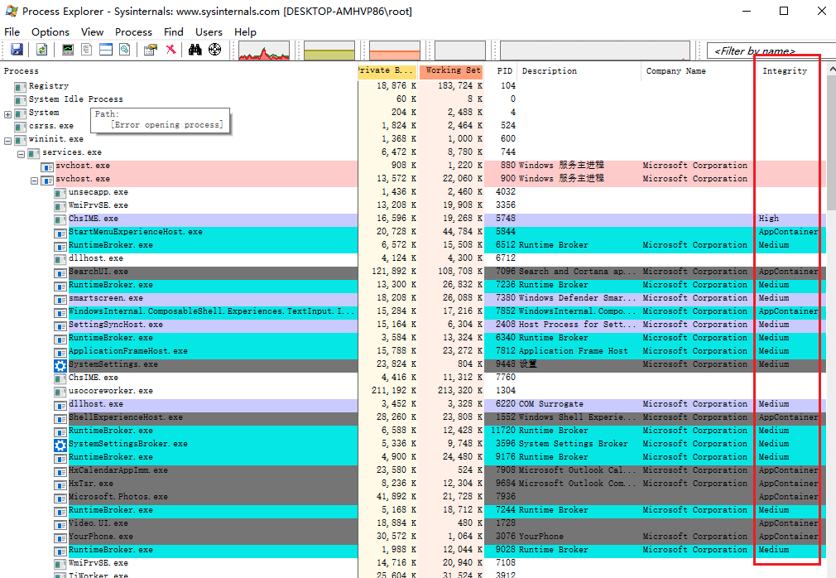Click the icon beside SearchUI.exe
This screenshot has width=836, height=578.
pos(60,272)
